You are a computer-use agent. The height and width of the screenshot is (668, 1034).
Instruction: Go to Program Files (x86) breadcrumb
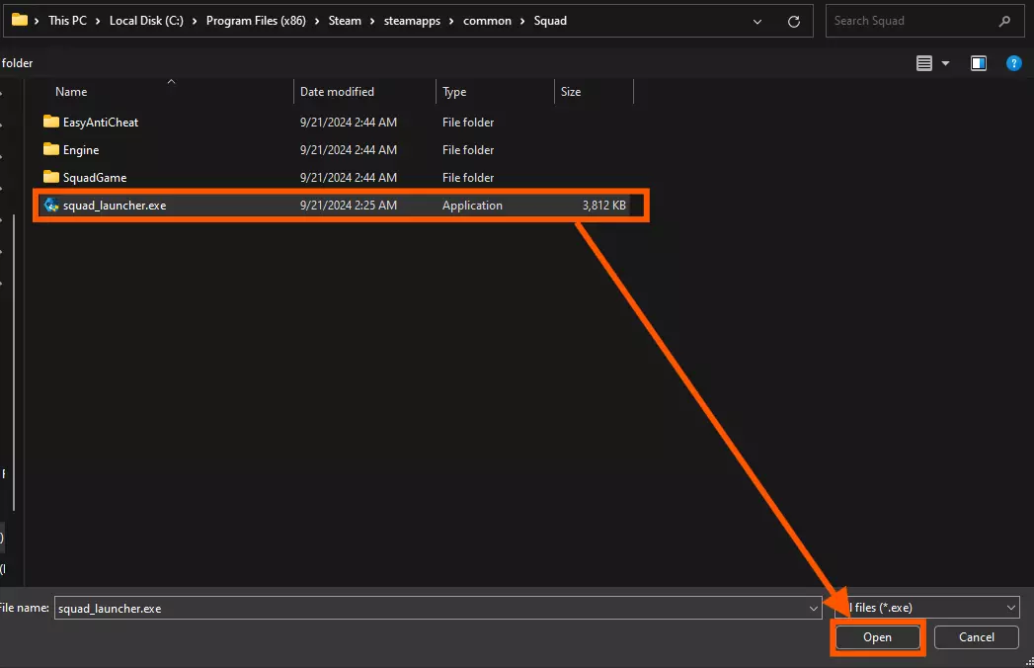click(x=256, y=21)
